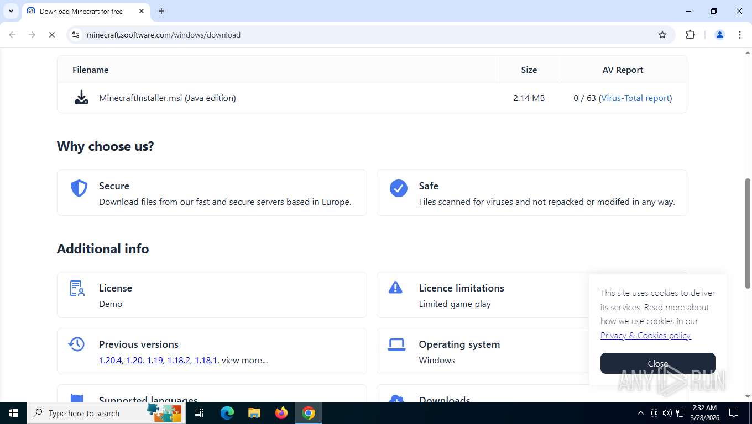The image size is (752, 424).
Task: View site information icon in address bar
Action: click(76, 35)
